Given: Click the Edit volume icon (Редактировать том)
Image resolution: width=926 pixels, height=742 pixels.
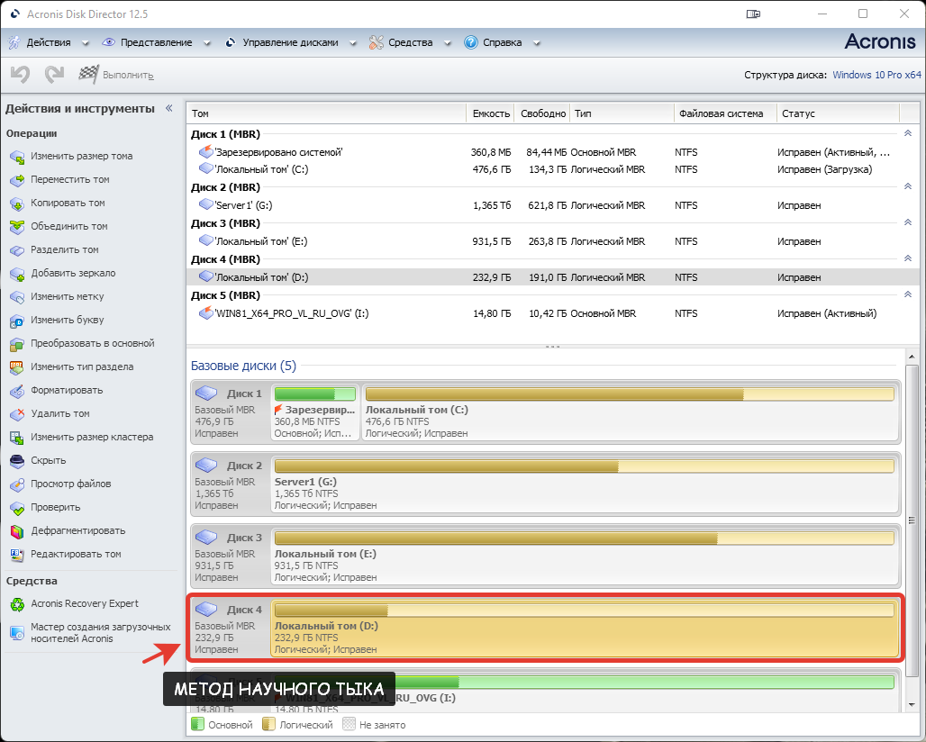Looking at the screenshot, I should coord(17,555).
